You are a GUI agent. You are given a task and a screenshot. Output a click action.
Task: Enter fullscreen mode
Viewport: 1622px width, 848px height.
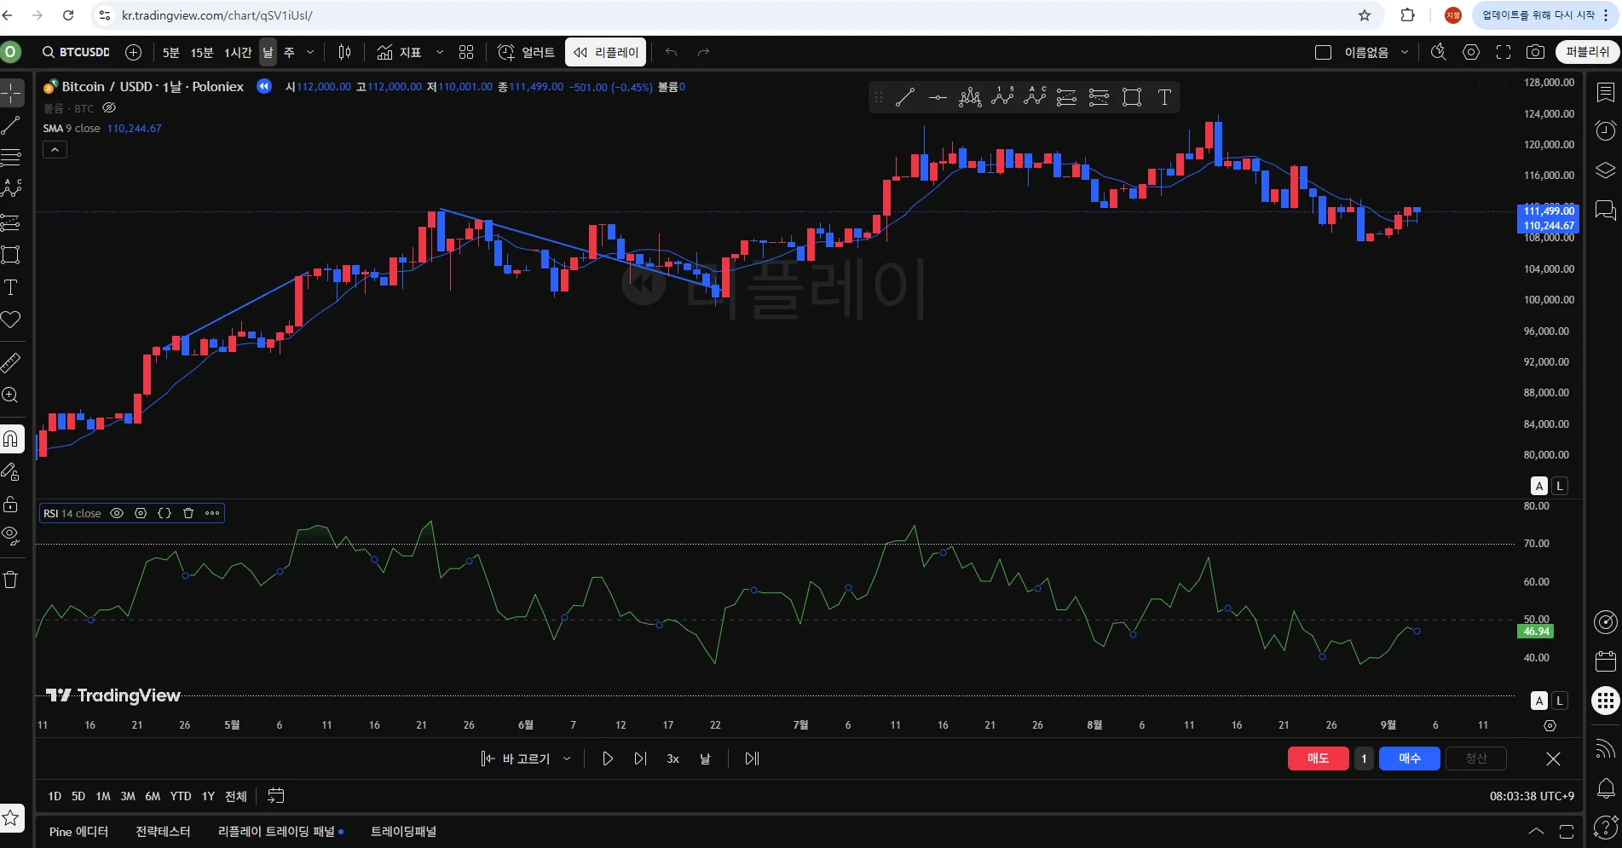1504,52
